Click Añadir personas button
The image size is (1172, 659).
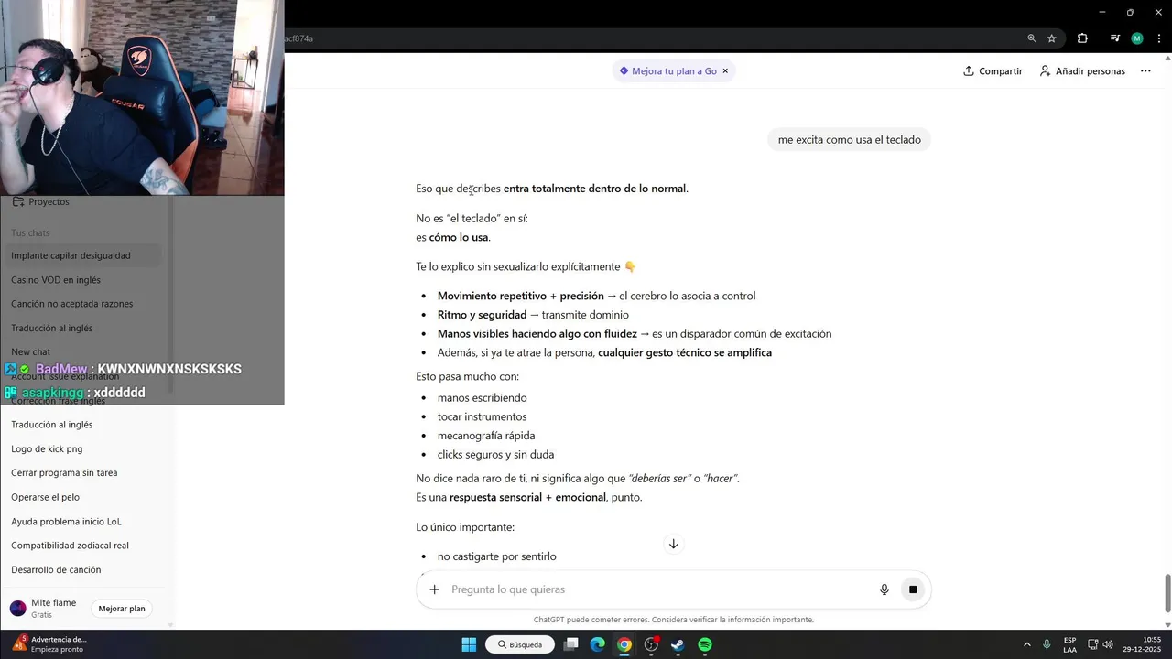(x=1082, y=70)
